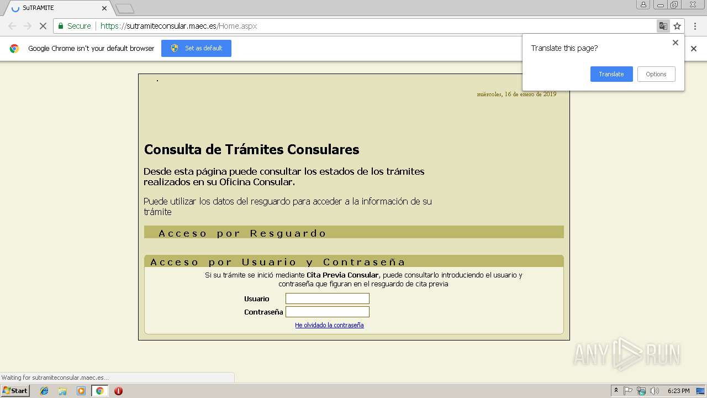707x398 pixels.
Task: Bookmark this page with the star icon
Action: 677,26
